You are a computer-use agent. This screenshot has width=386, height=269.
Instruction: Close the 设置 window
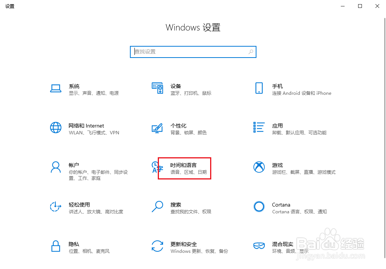coord(377,6)
